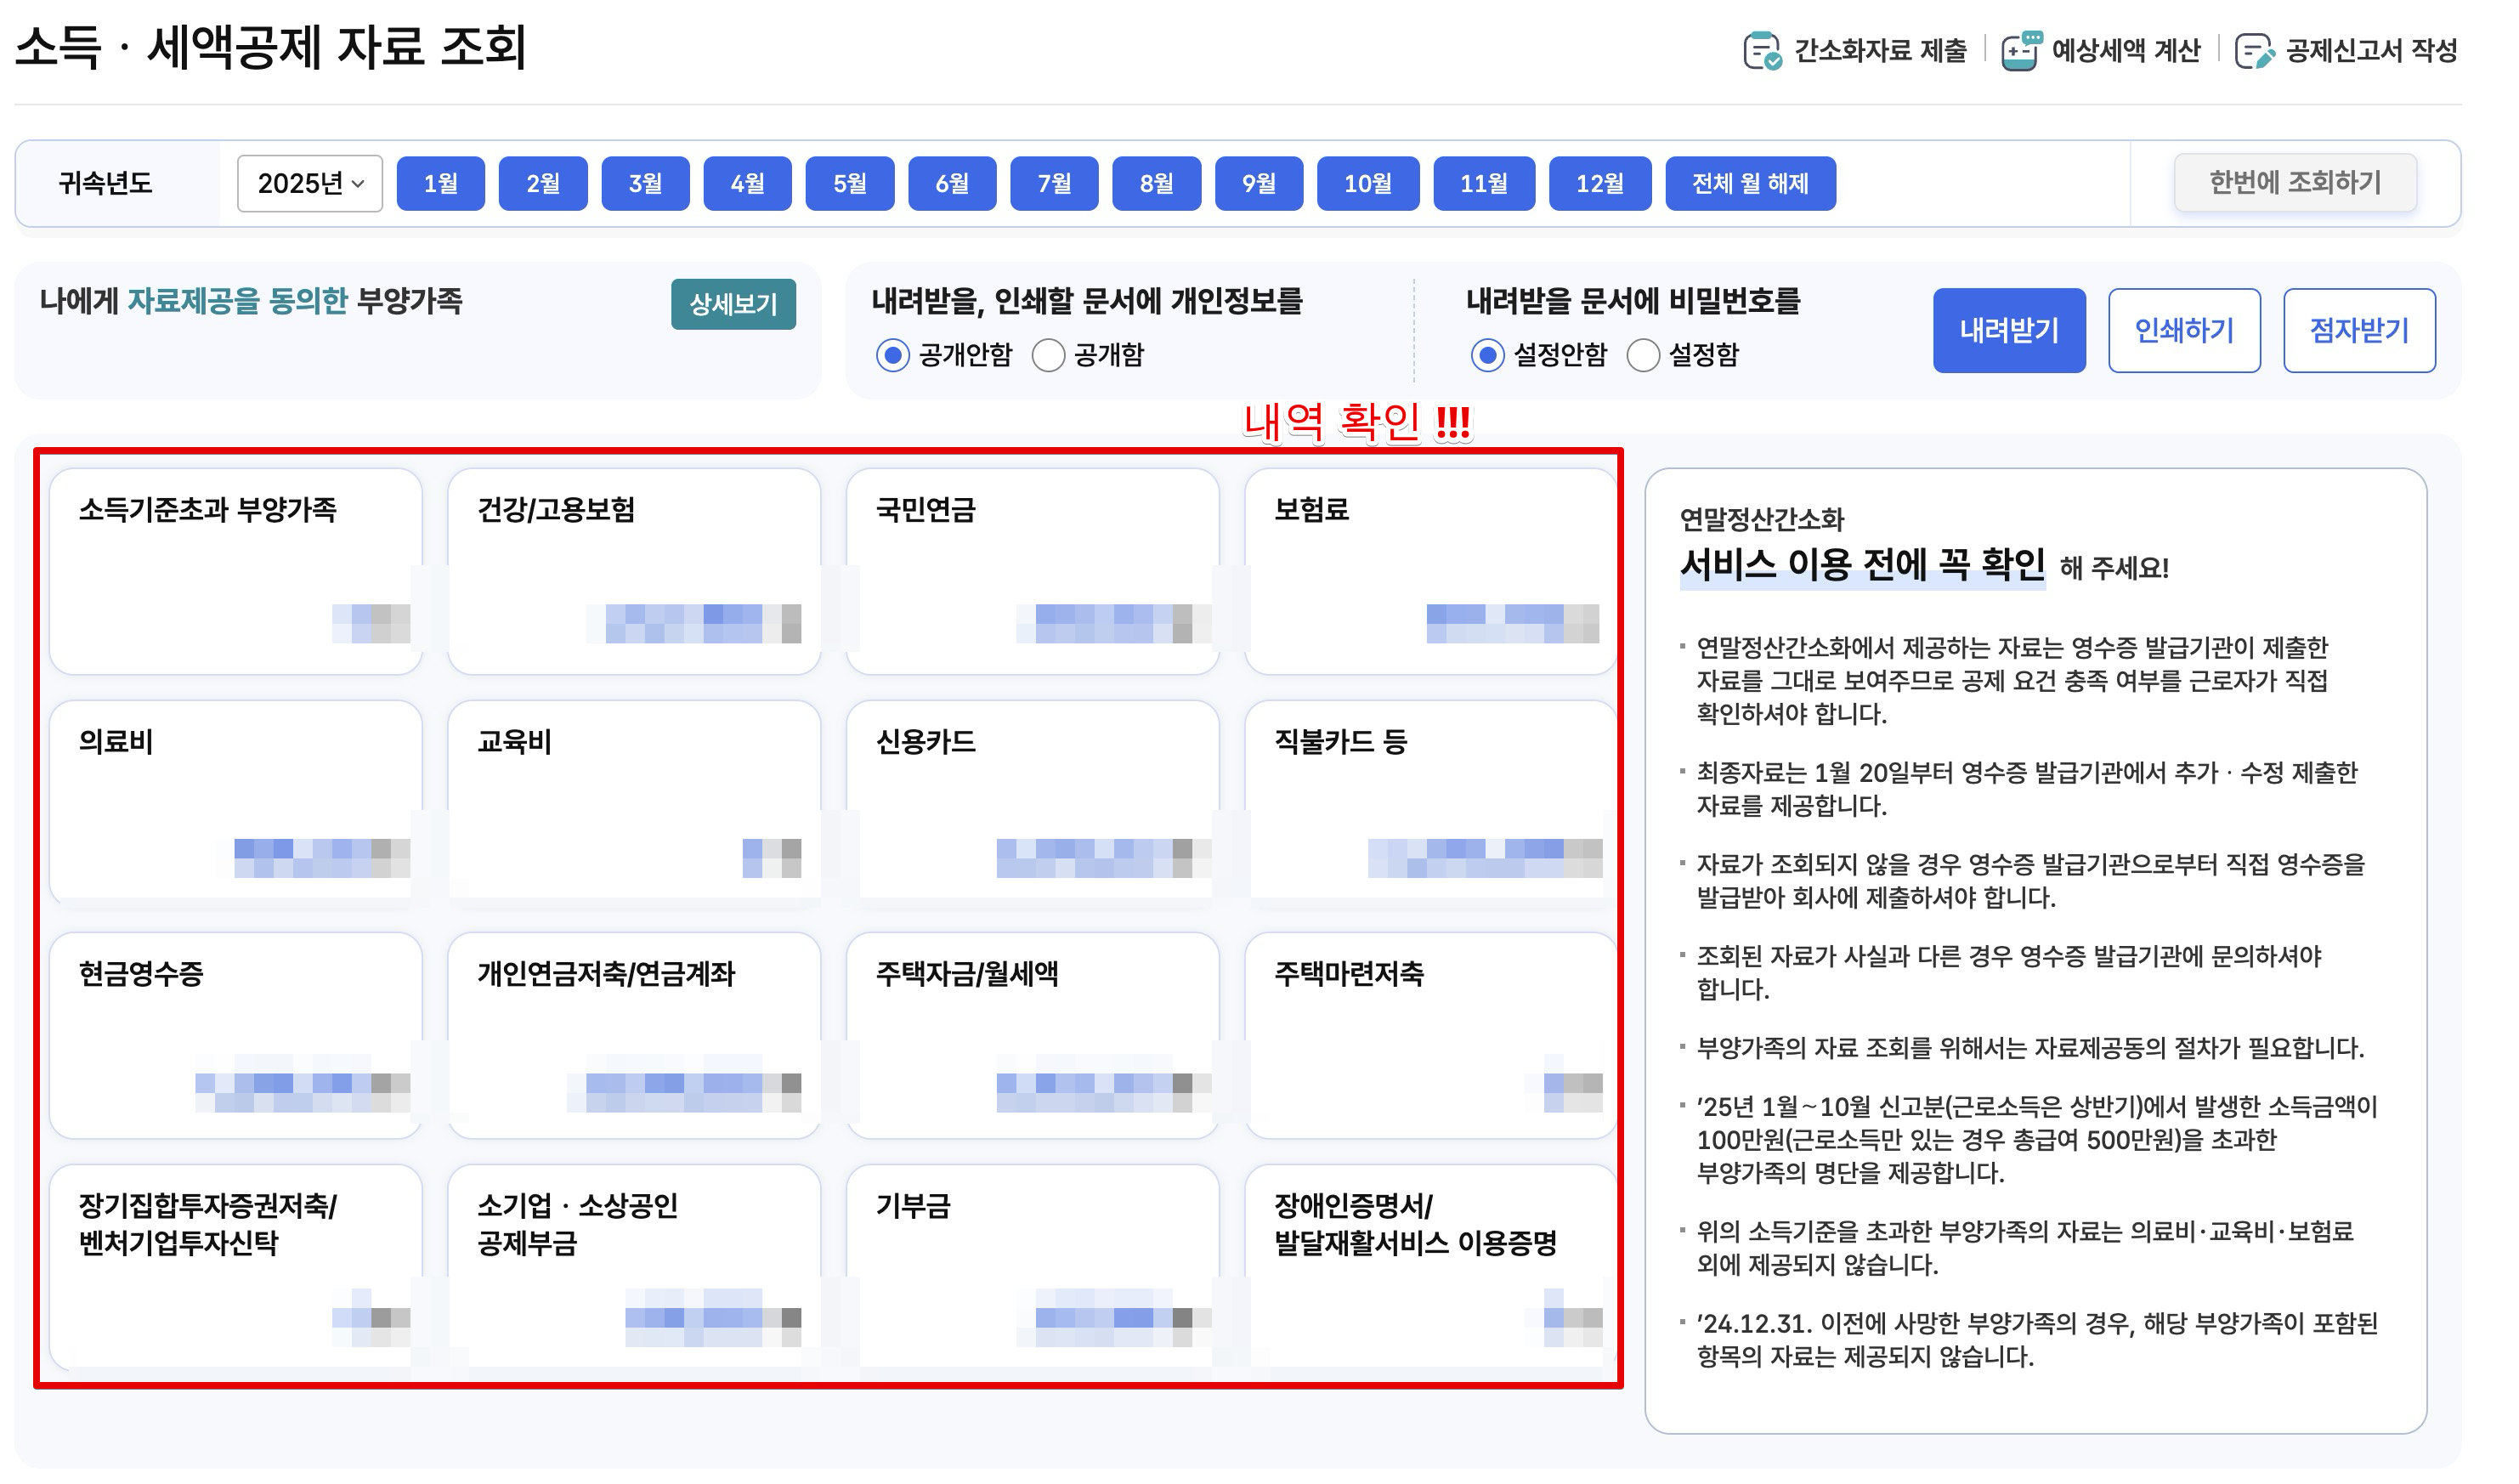Click the 인쇄하기 button
This screenshot has height=1484, width=2519.
[x=2184, y=331]
